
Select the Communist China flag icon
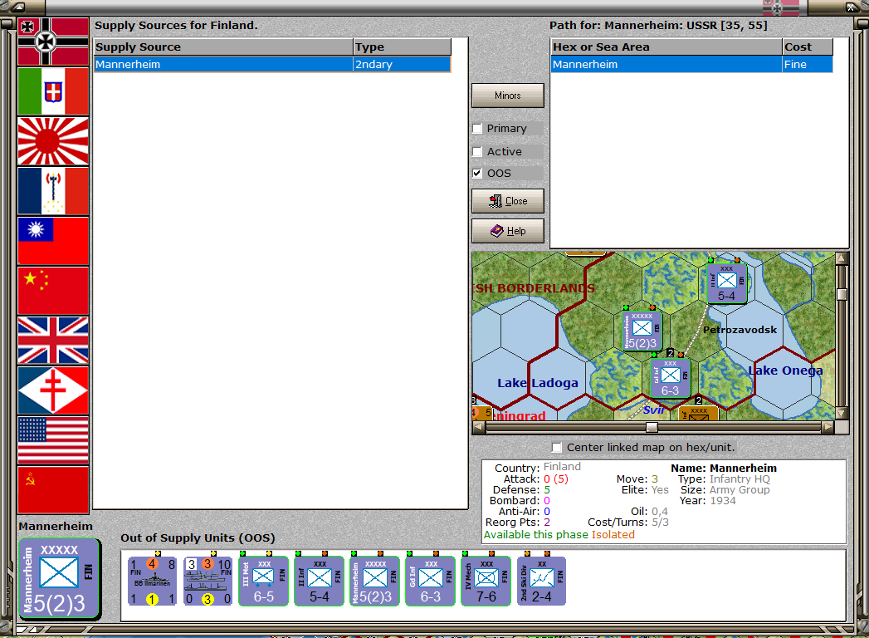[x=53, y=292]
